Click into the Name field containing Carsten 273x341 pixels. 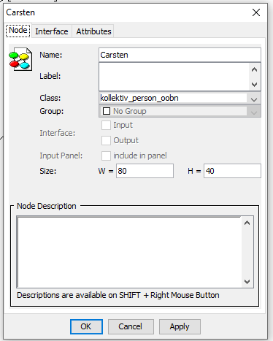pyautogui.click(x=180, y=55)
